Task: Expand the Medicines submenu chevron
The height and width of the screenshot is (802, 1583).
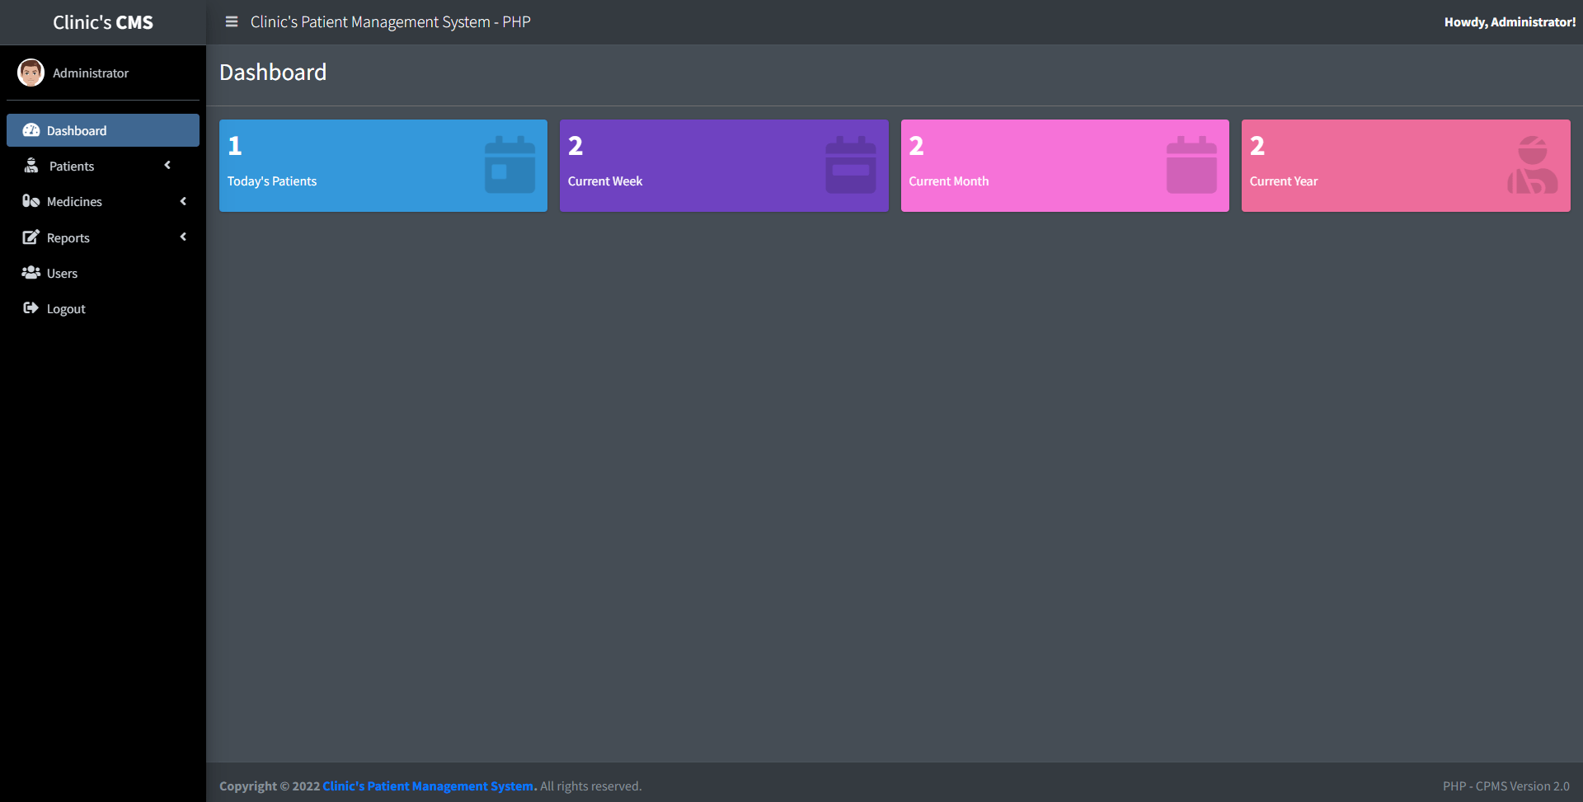Action: click(x=182, y=201)
